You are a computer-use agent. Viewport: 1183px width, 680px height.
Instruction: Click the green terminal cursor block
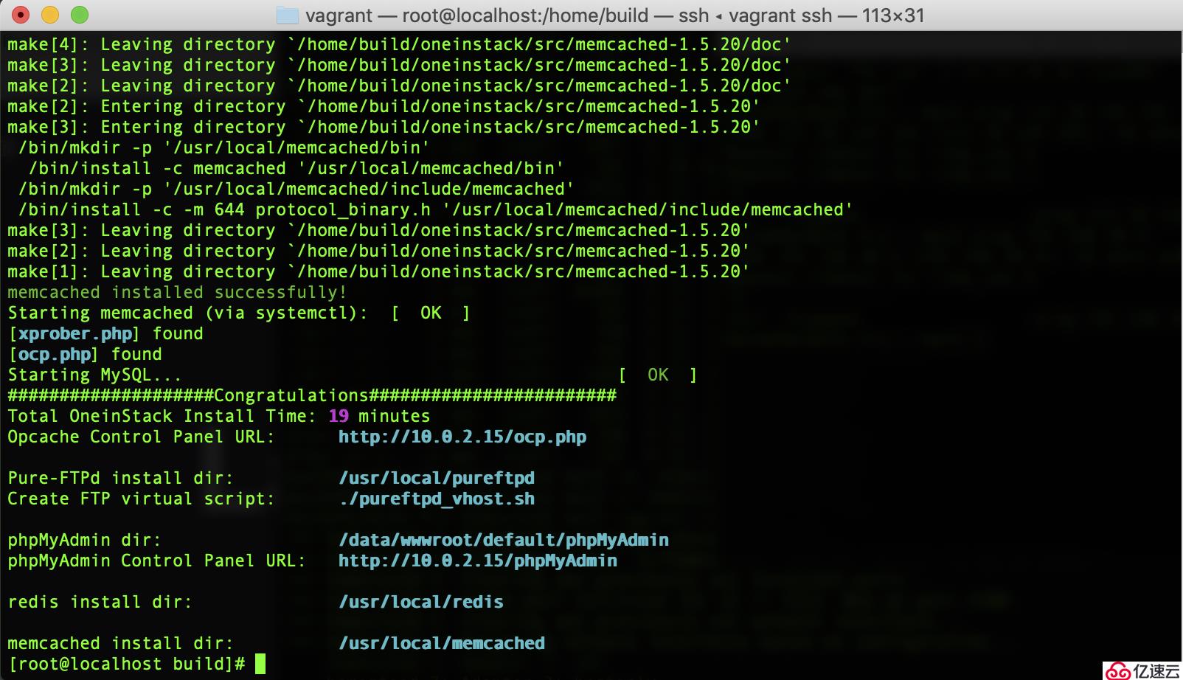(260, 664)
